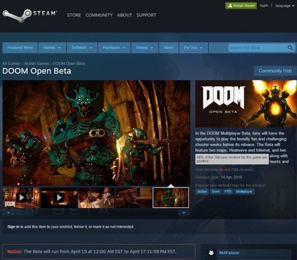The image size is (297, 260).
Task: Click the Sign in link
Action: 13,227
